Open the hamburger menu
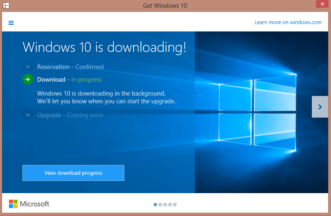Screen dimensions: 331x216 tap(11, 23)
